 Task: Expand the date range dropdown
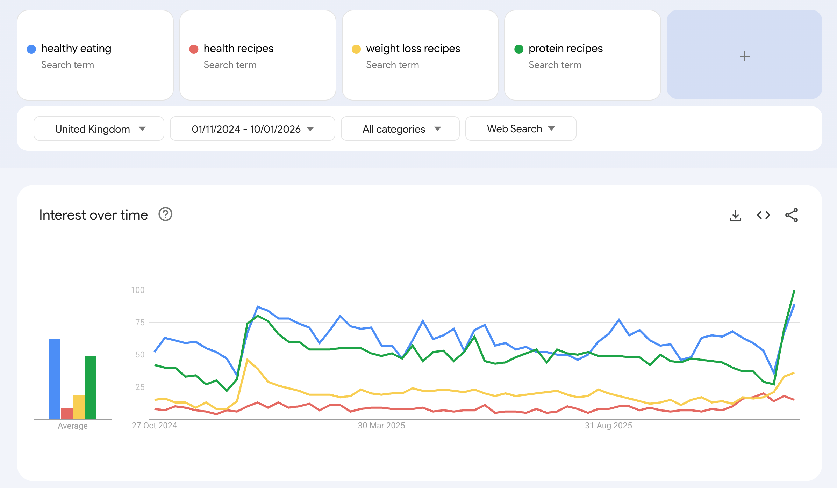[252, 129]
